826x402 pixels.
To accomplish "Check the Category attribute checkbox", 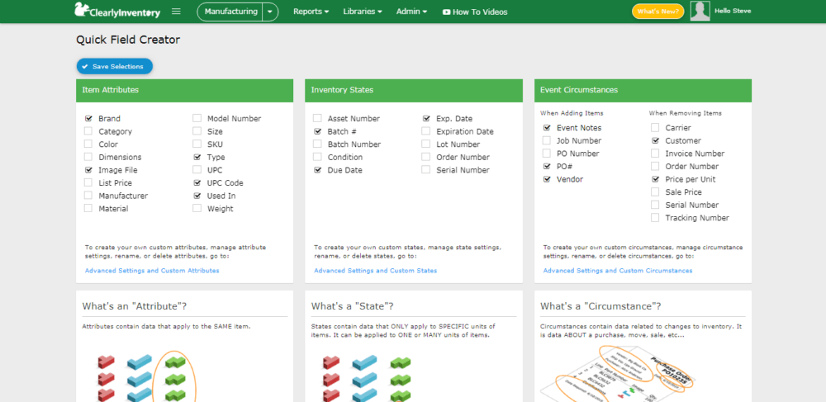I will click(x=88, y=131).
